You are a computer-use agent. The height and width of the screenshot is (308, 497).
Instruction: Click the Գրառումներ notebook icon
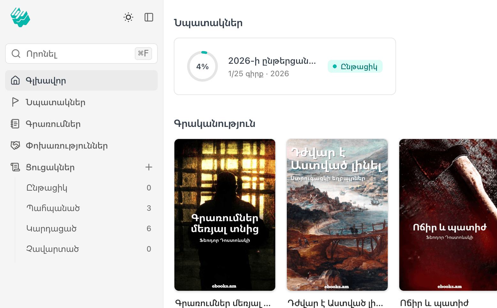pos(15,124)
